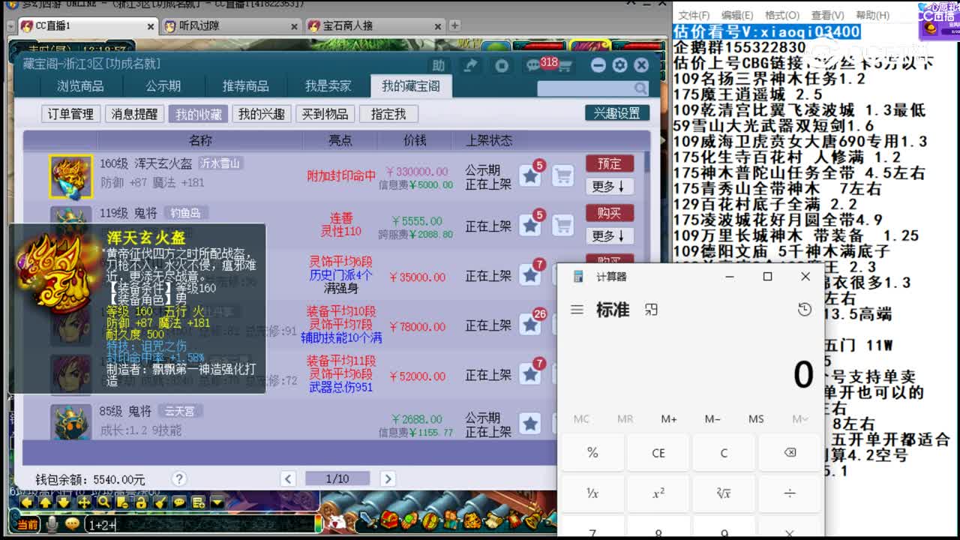The height and width of the screenshot is (540, 960).
Task: Click left arrow icon in chat toolbar
Action: (26, 502)
